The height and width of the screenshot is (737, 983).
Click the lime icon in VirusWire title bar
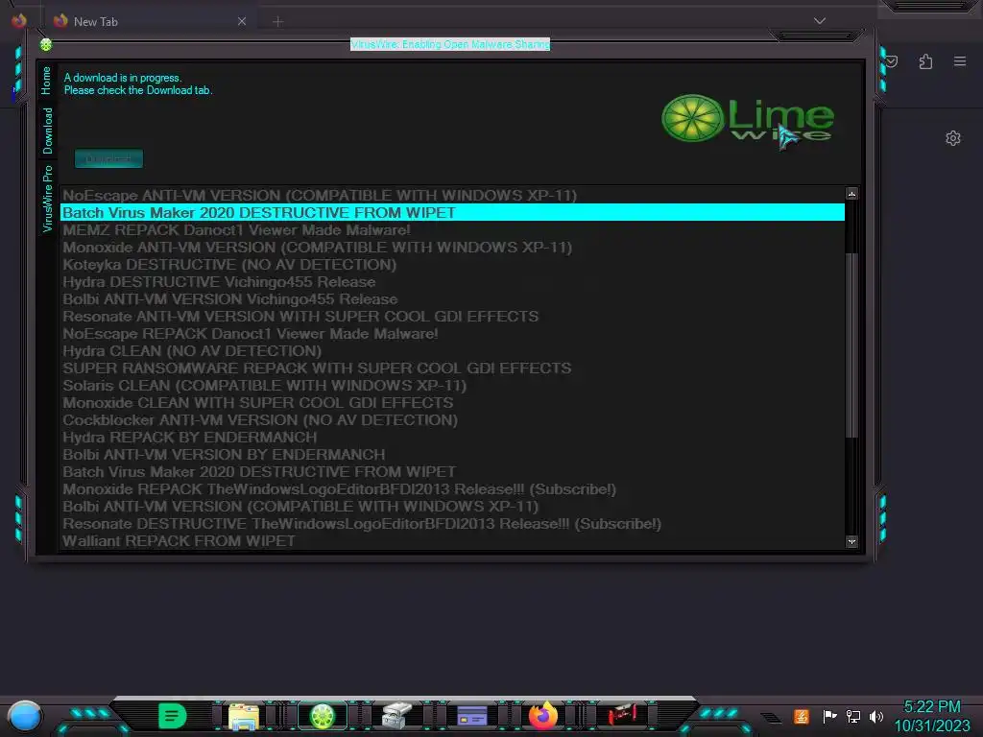[46, 44]
